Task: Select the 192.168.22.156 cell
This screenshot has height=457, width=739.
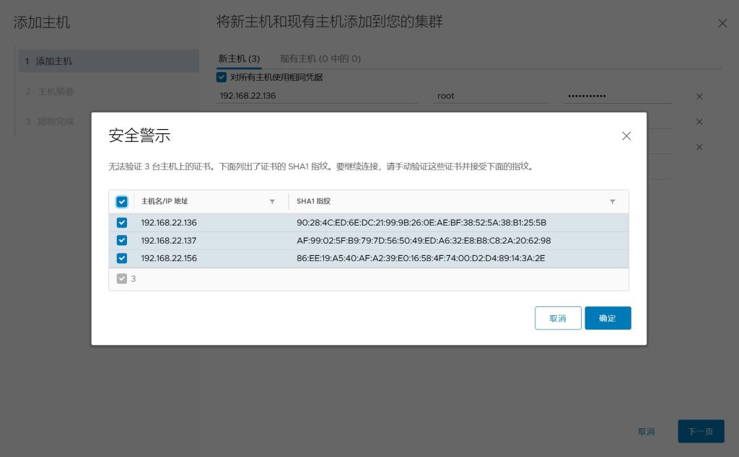Action: [x=169, y=258]
